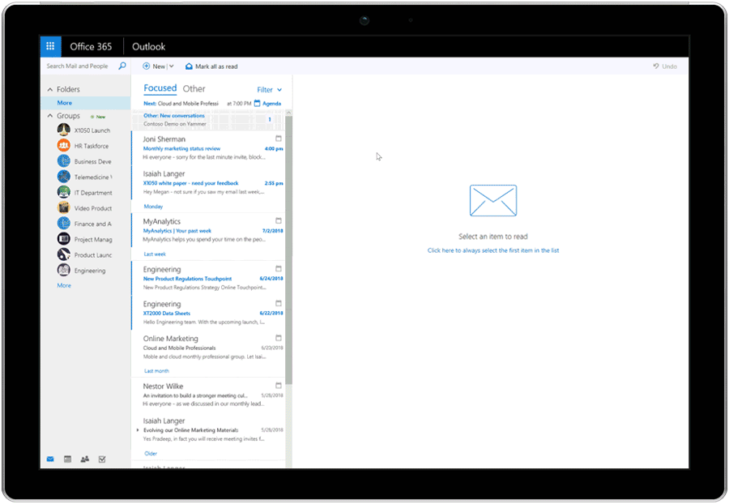Viewport: 729px width, 504px height.
Task: Click the HR Taskforce group avatar
Action: [x=64, y=145]
